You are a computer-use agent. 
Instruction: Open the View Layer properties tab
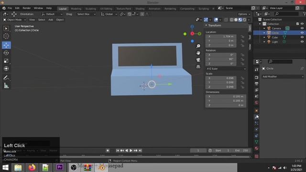tap(256, 90)
